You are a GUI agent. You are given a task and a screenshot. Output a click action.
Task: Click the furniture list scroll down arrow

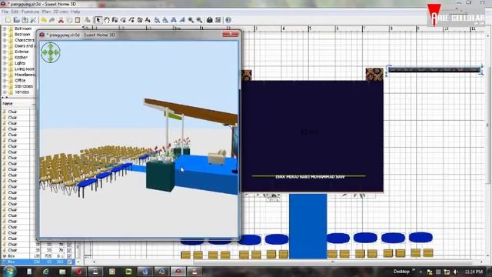tap(78, 262)
